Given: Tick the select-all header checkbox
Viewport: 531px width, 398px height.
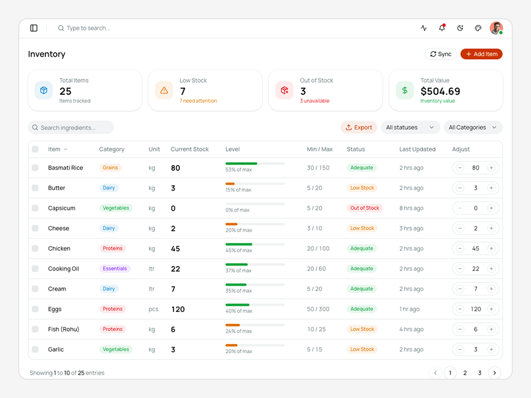Looking at the screenshot, I should click(x=35, y=149).
